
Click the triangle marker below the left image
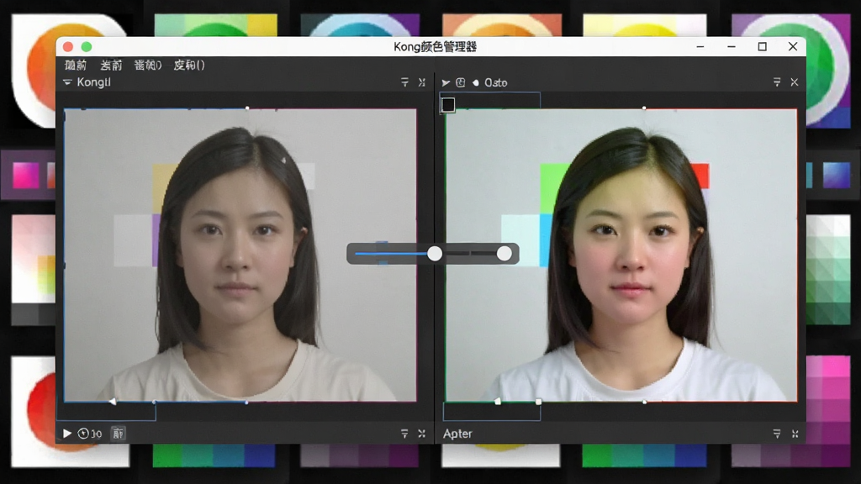113,402
